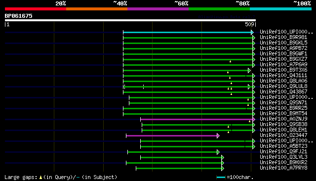Click the yellow gap marker under the UniRef100_B9GXZ7 bar
Viewport: 316px width, 181px height.
(230, 61)
